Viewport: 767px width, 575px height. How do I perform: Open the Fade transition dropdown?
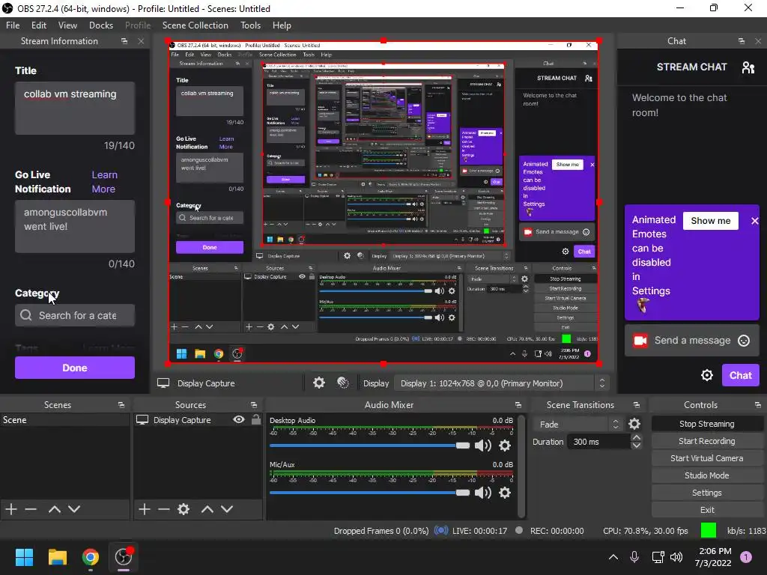click(x=577, y=425)
